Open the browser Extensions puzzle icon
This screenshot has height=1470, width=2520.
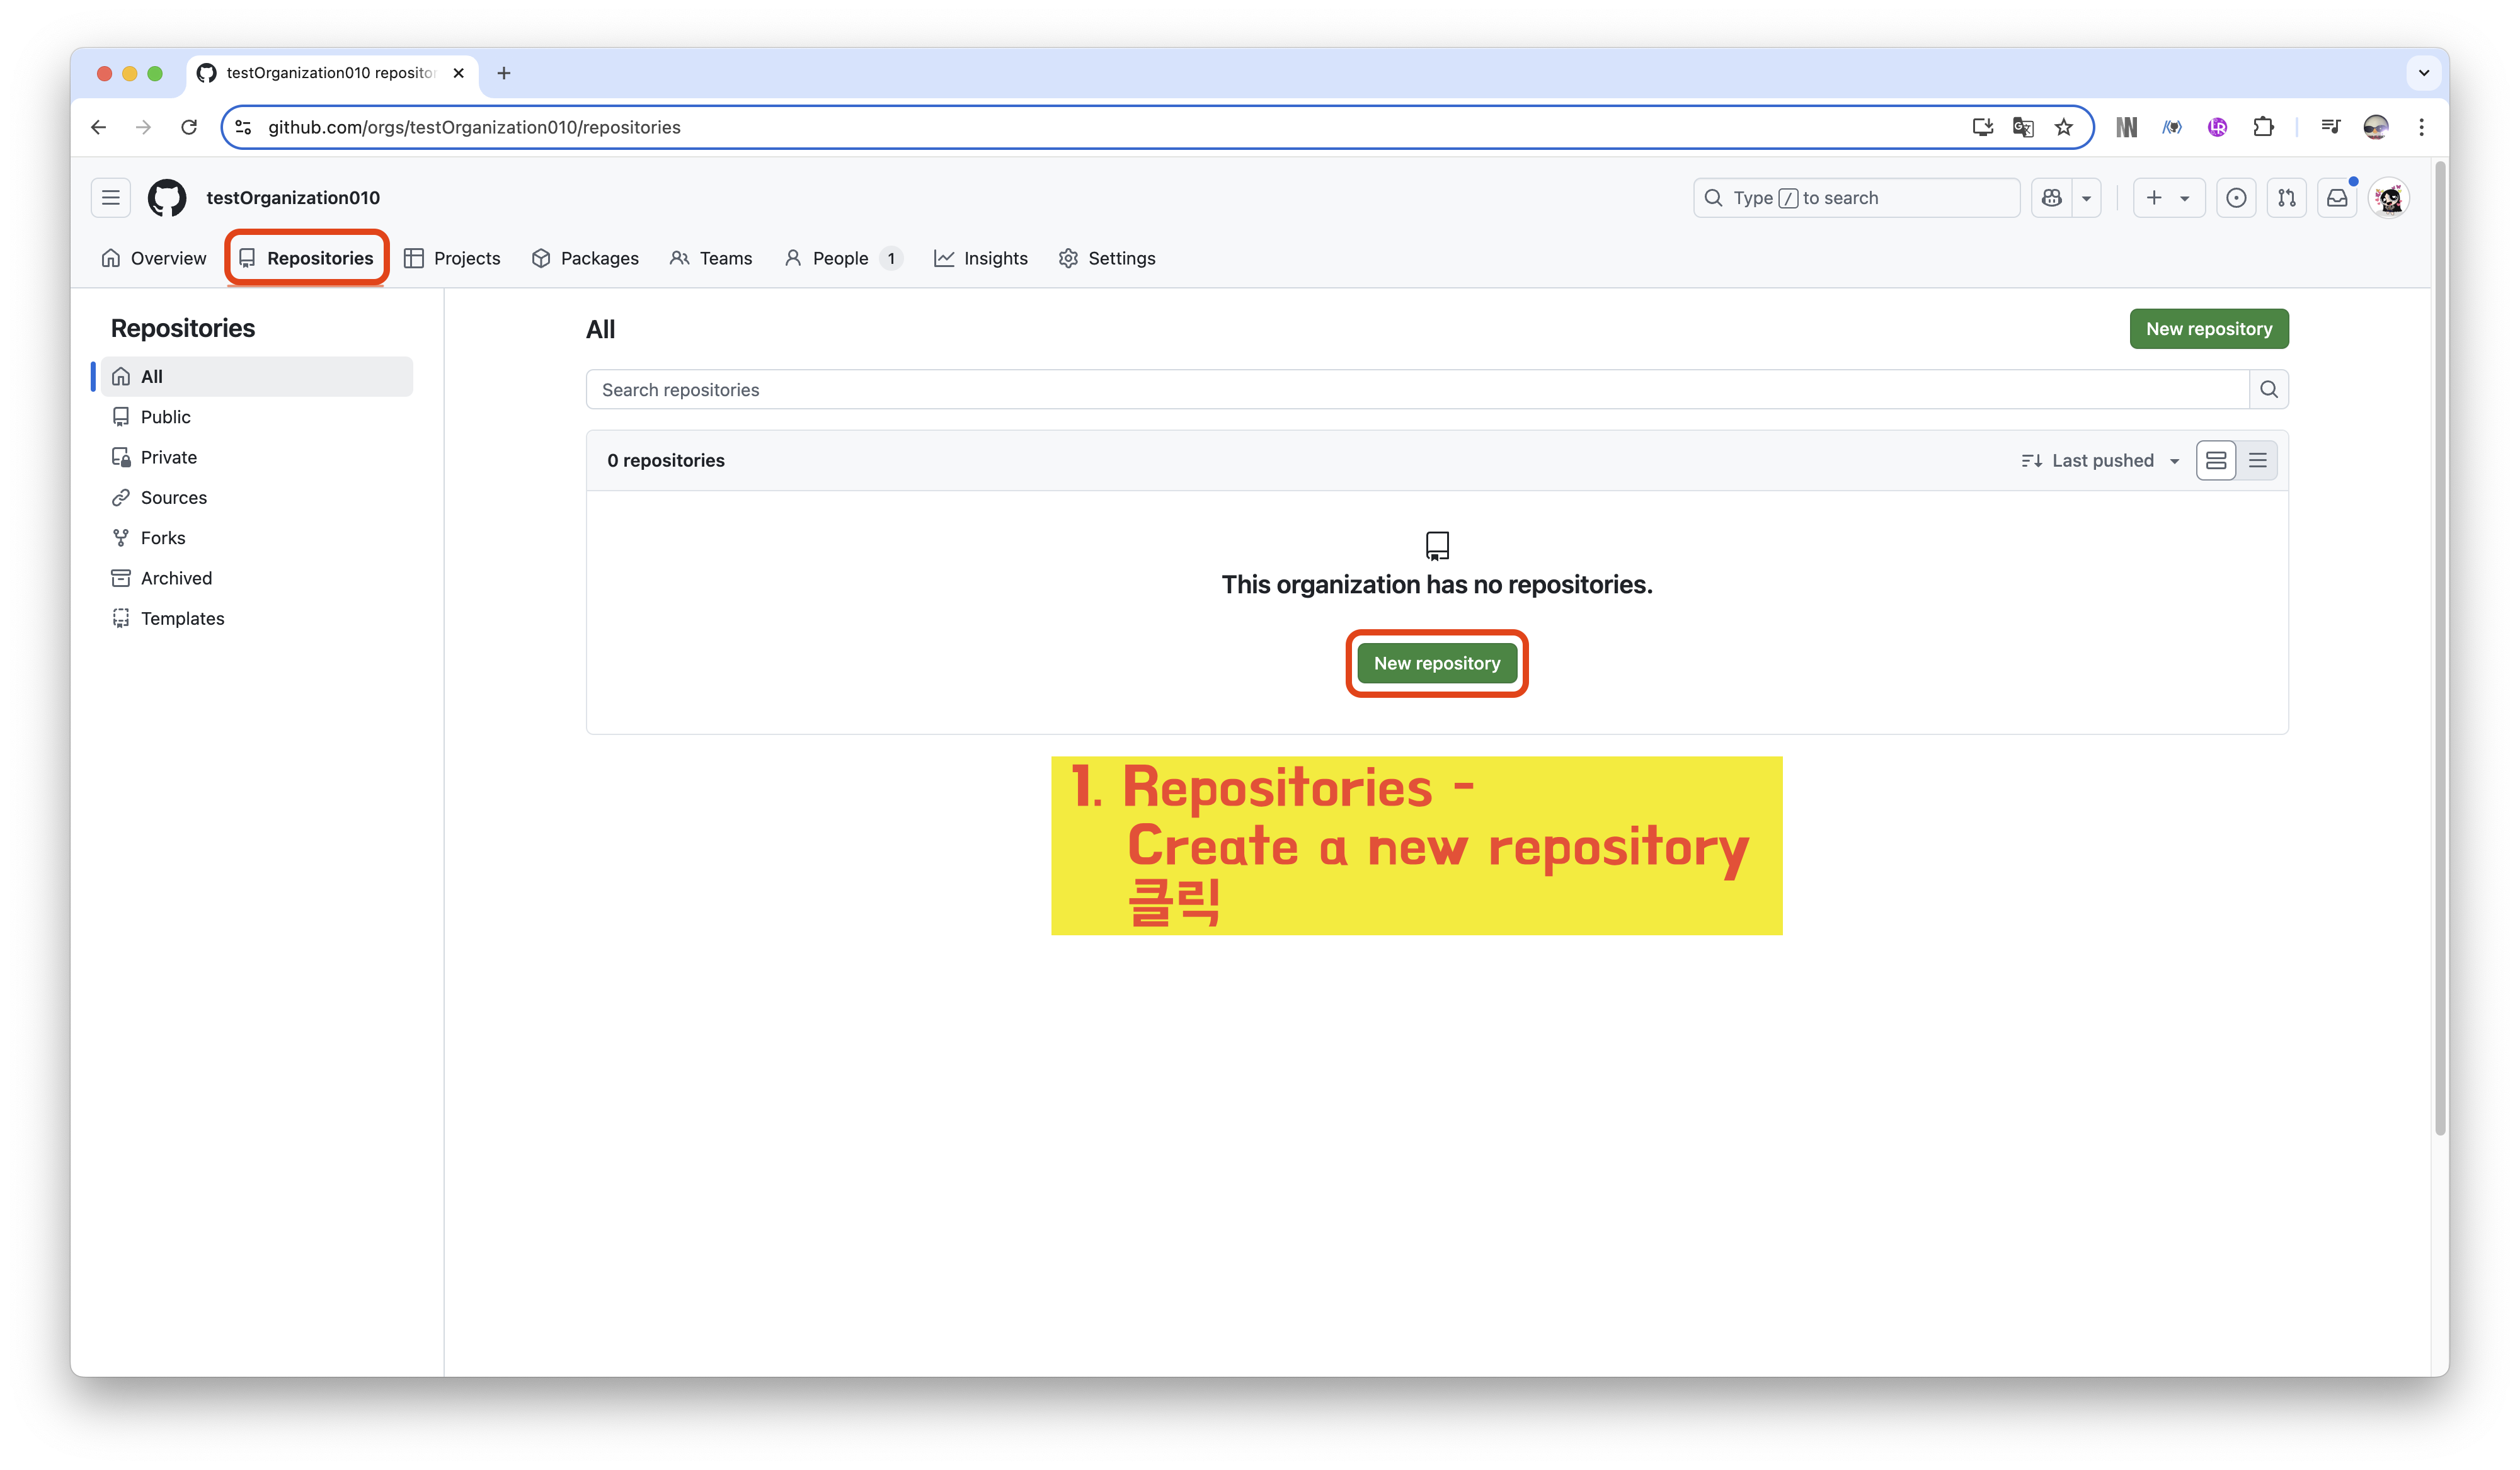pos(2263,127)
